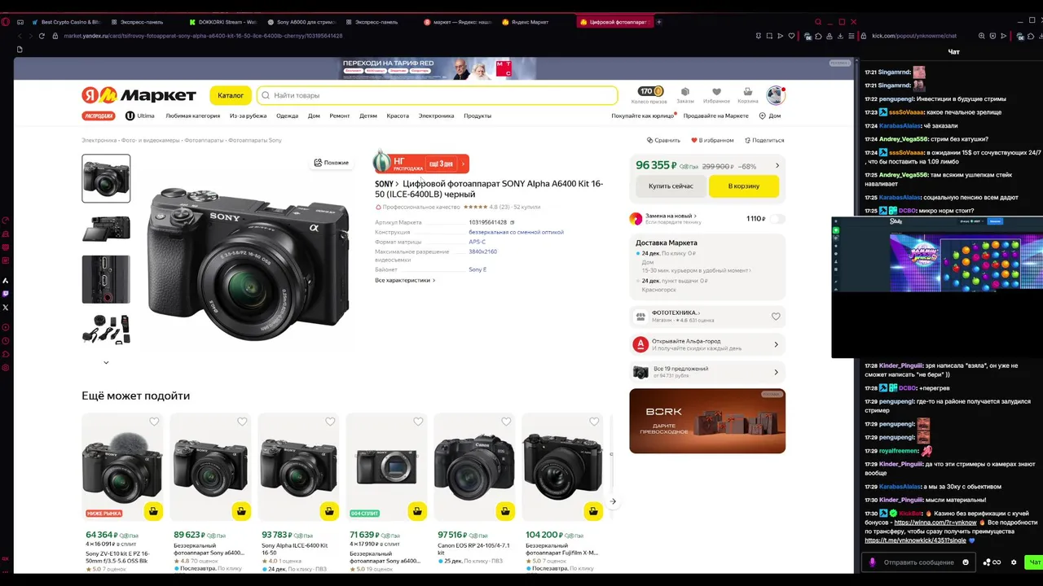Screen dimensions: 1043x586
Task: Open Продукты category
Action: coord(477,116)
